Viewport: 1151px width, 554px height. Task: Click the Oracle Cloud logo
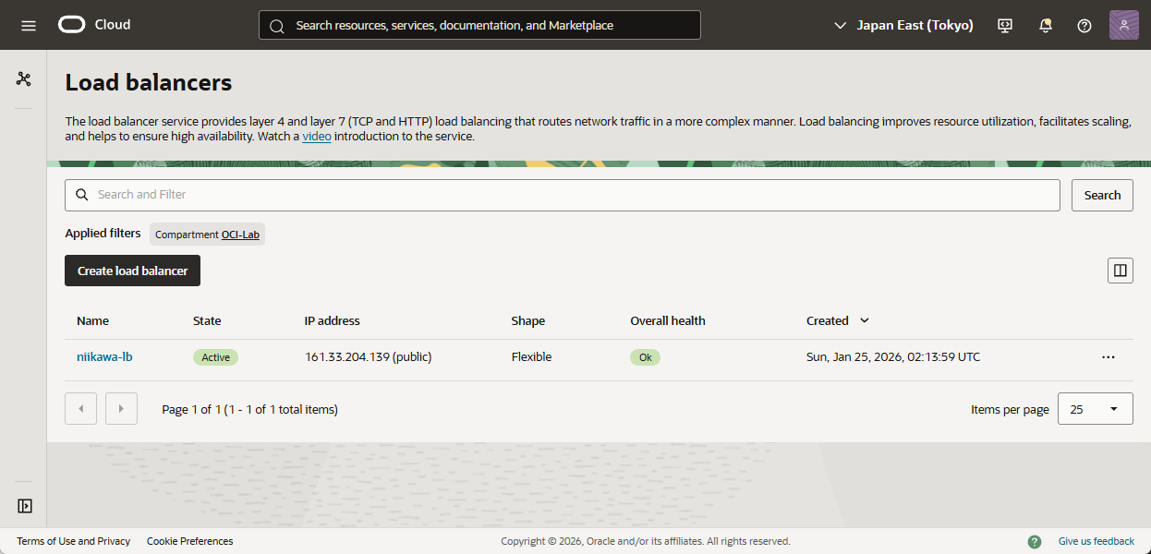pyautogui.click(x=94, y=25)
